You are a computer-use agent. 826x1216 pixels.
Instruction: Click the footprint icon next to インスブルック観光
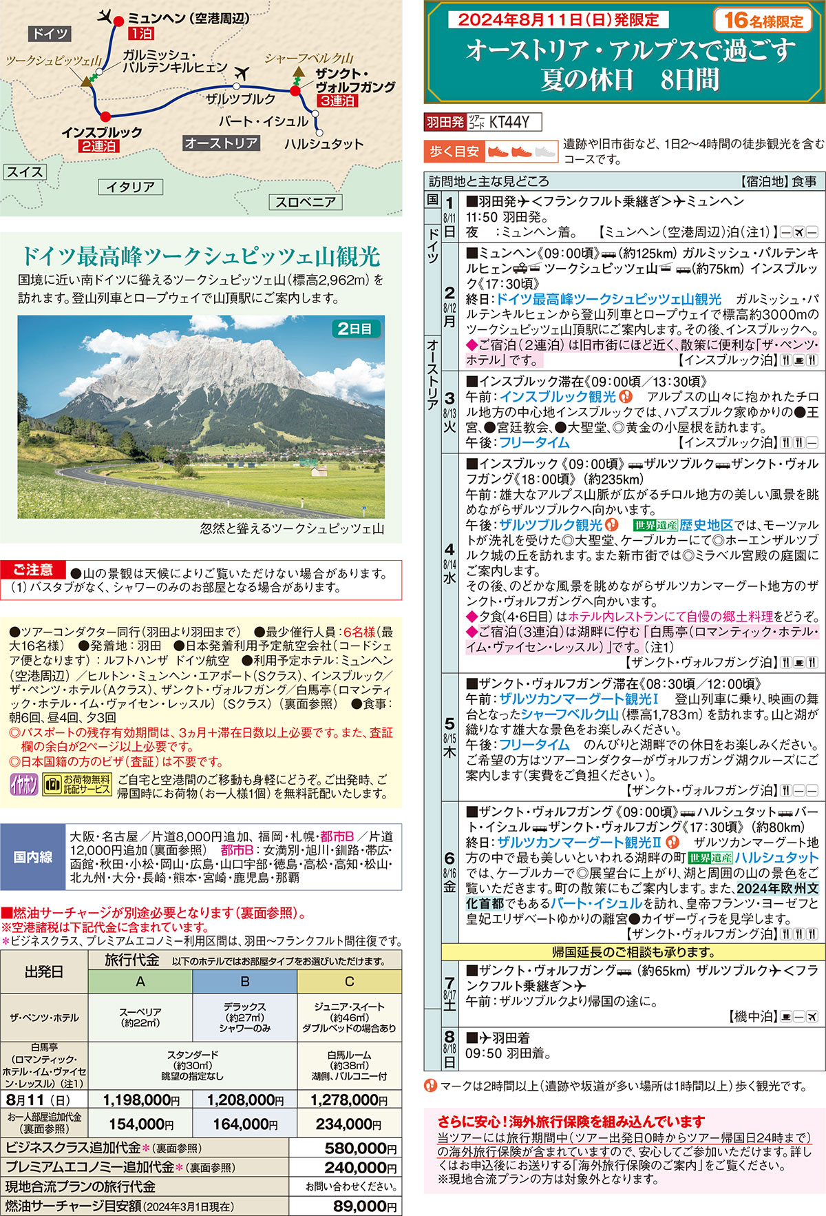click(626, 397)
